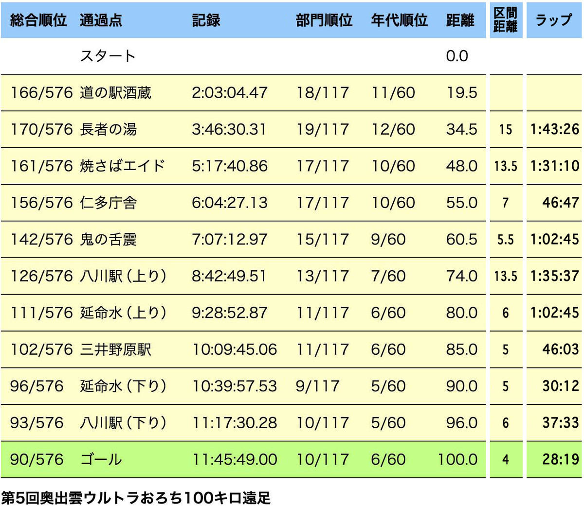Screen dimensions: 584x506
Task: Click overall rank 96/576
Action: (x=36, y=386)
